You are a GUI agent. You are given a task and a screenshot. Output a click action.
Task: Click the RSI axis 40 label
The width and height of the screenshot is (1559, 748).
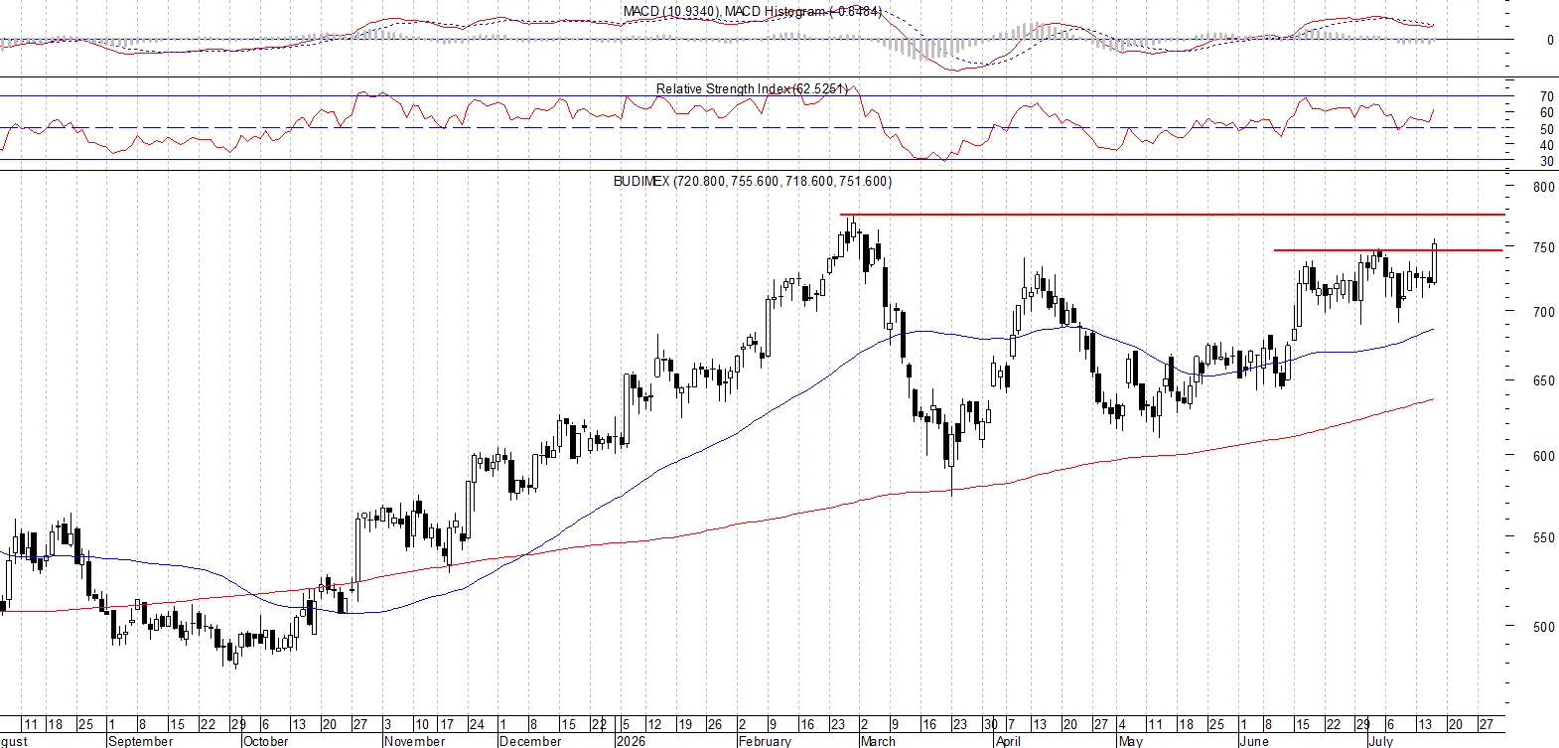(x=1547, y=145)
